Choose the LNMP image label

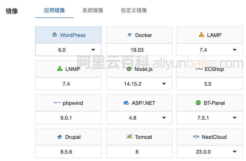click(73, 69)
